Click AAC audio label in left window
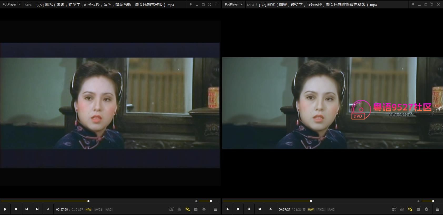This screenshot has width=443, height=215. click(109, 209)
